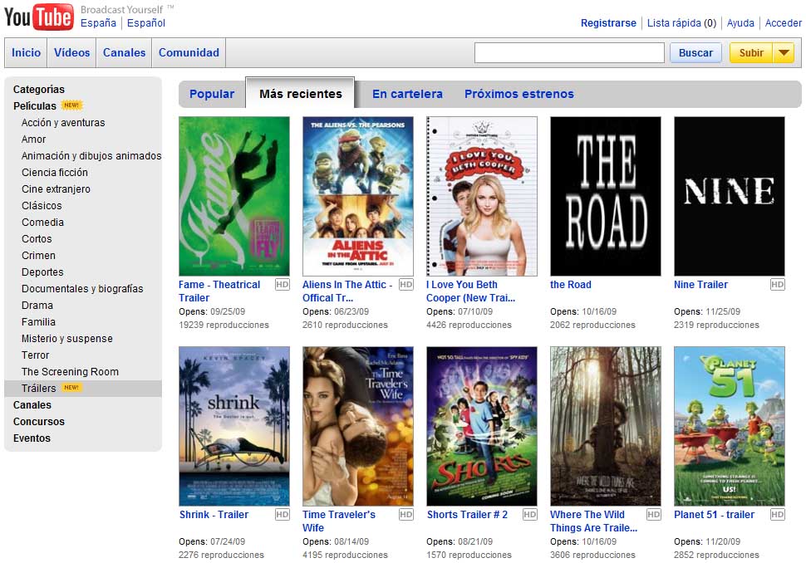
Task: Click the yellow Subir button
Action: point(751,53)
